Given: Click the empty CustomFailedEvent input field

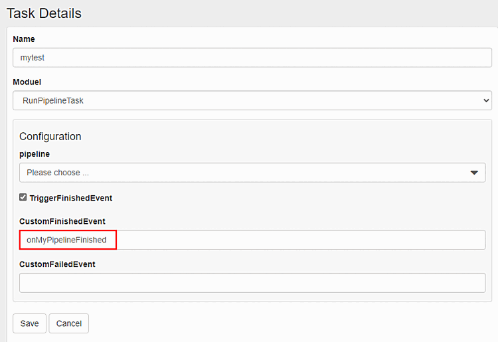Looking at the screenshot, I should pos(252,283).
